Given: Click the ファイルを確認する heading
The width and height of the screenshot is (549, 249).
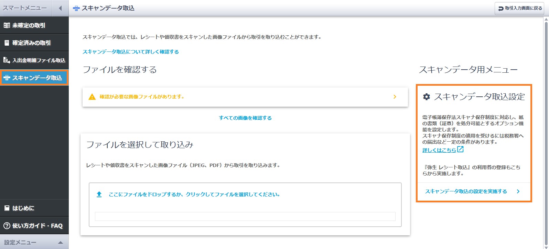Looking at the screenshot, I should tap(120, 70).
